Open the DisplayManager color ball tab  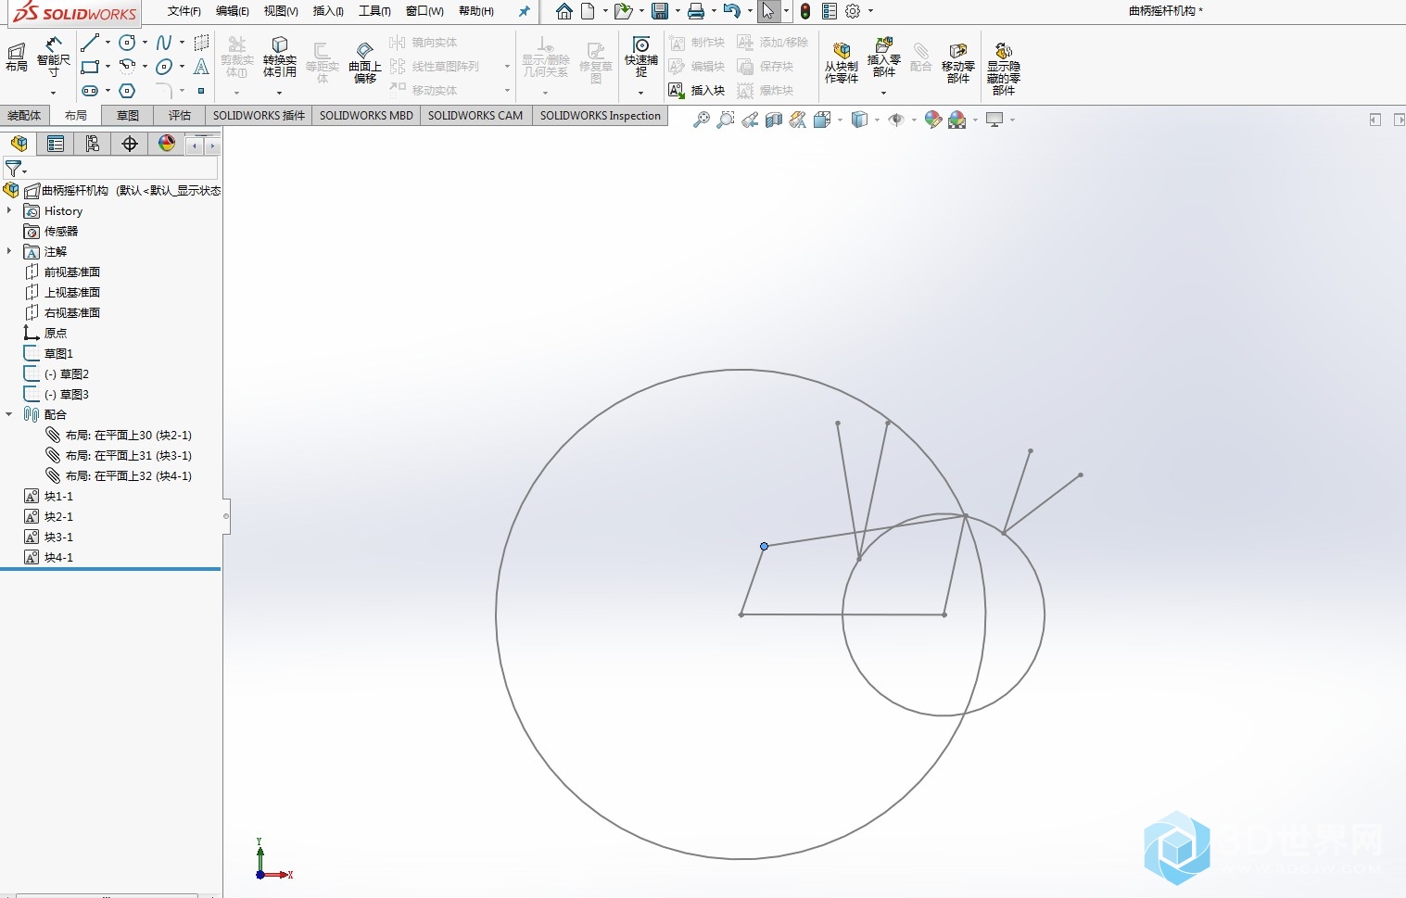(x=167, y=144)
